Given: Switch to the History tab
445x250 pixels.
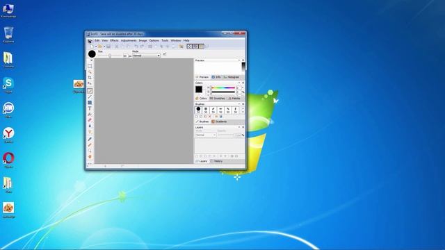Looking at the screenshot, I should [x=216, y=161].
